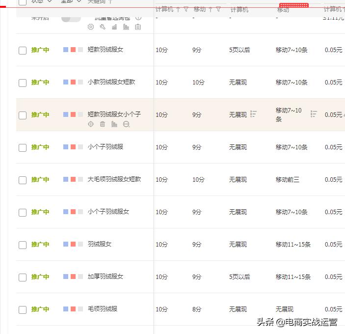
Task: Click the more-options bubble icon under 短款羽绒服女小个子
Action: 126,124
